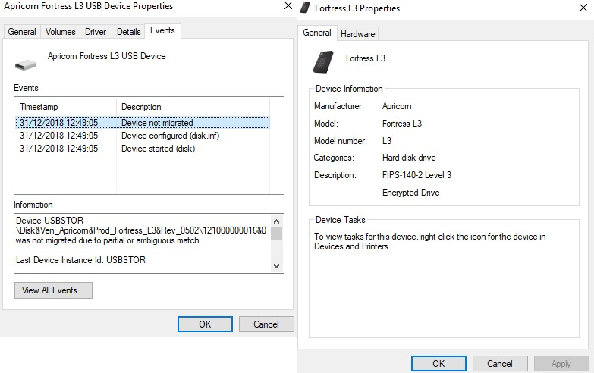
Task: Click the 'To view tasks for this device' text
Action: point(365,237)
